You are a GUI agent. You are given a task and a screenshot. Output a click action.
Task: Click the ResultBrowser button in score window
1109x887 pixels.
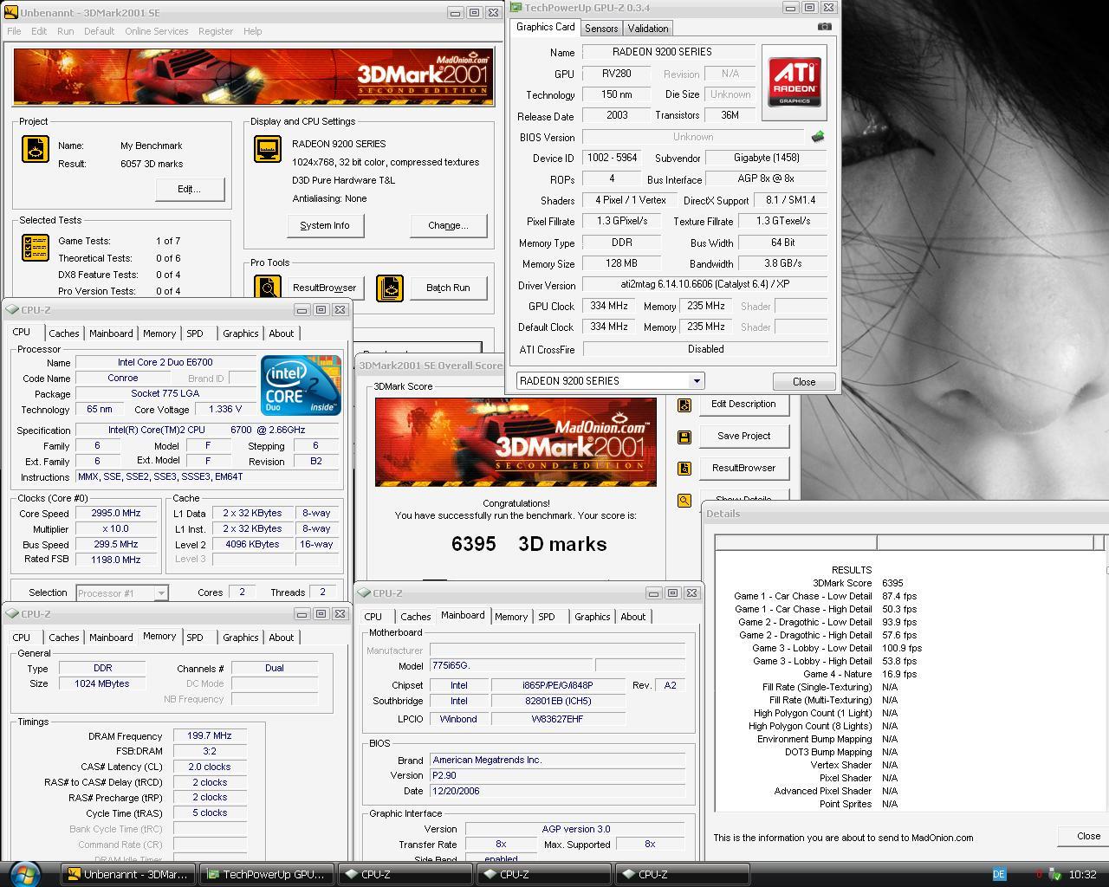pos(743,468)
